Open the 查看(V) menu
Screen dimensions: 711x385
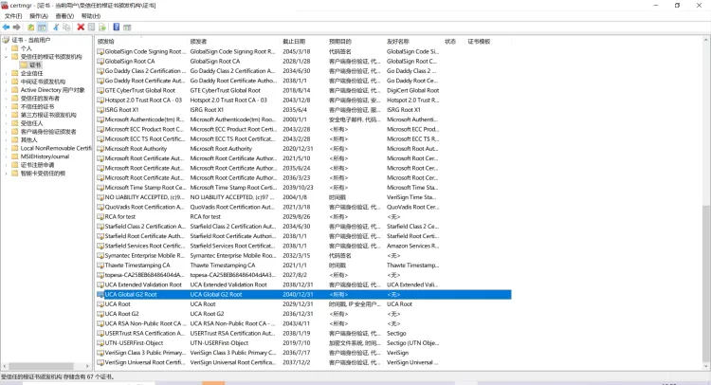[64, 16]
